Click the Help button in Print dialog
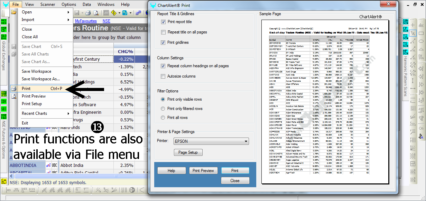The width and height of the screenshot is (426, 201). pyautogui.click(x=172, y=171)
